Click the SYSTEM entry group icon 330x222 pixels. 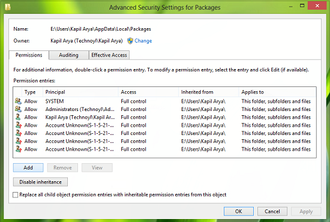pos(18,101)
